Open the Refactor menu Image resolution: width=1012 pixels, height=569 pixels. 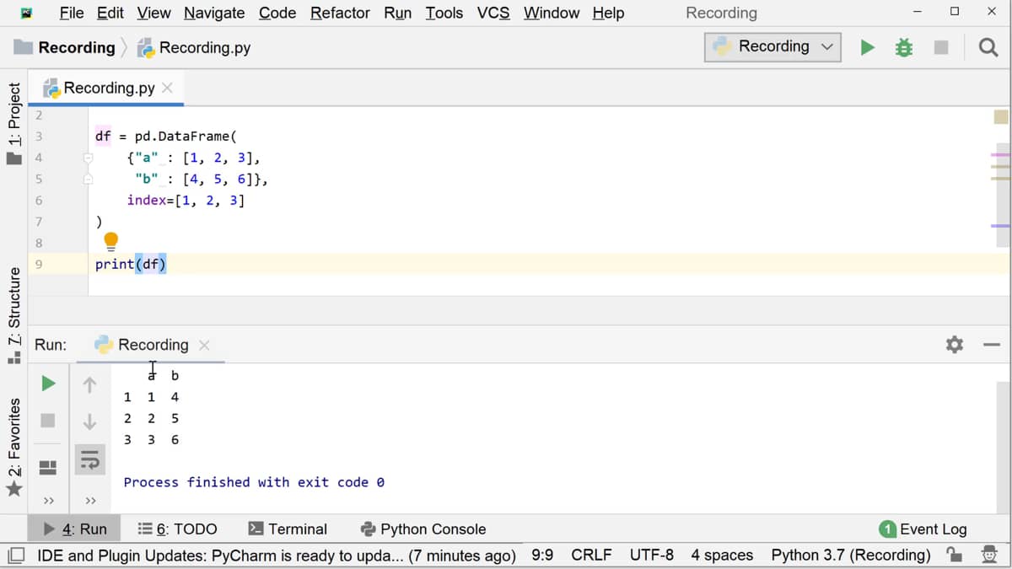tap(340, 13)
